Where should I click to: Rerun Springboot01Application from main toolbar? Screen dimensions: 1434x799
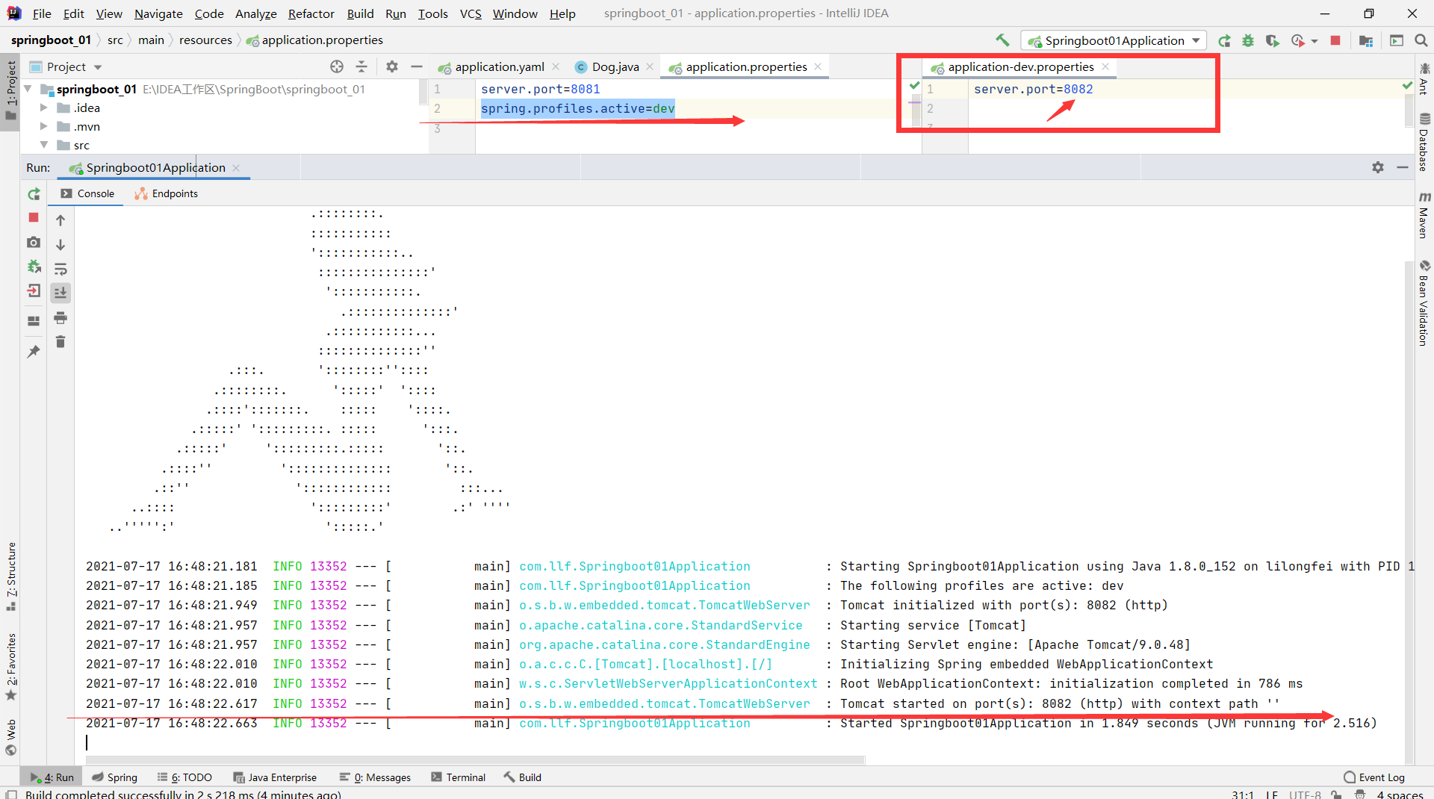point(1224,41)
